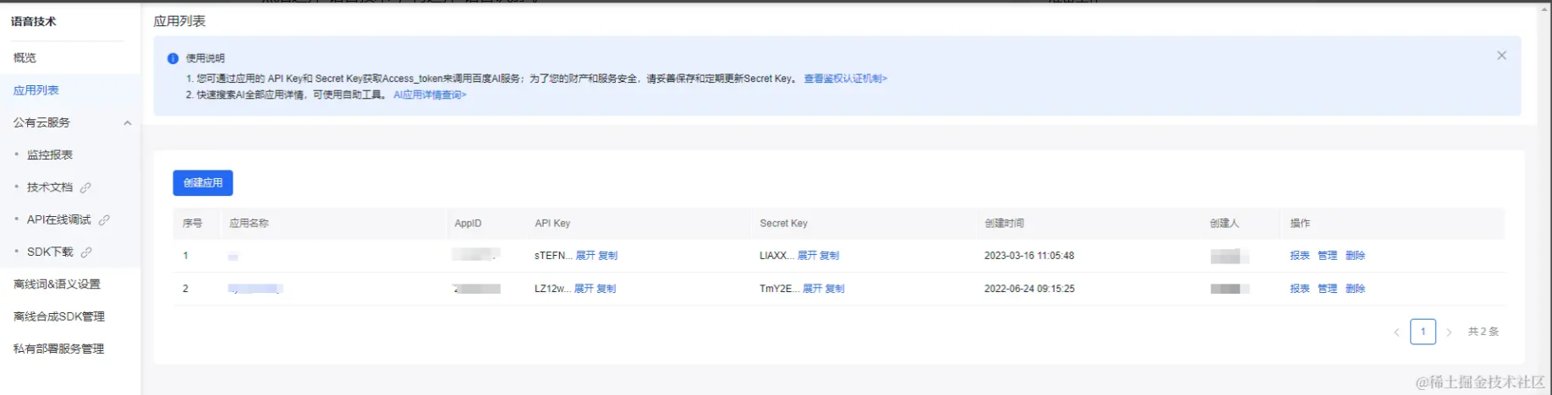Open 监控报表 in the sidebar
The height and width of the screenshot is (395, 1552).
pyautogui.click(x=50, y=154)
